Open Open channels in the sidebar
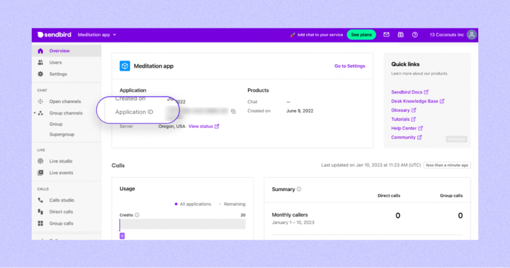510x268 pixels. 66,101
